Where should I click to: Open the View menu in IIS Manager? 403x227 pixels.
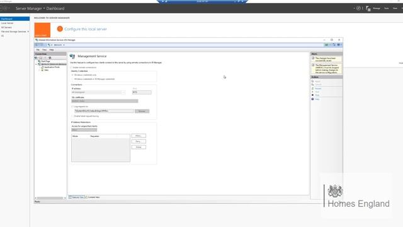point(45,50)
